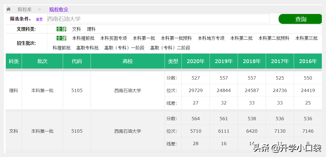Image resolution: width=326 pixels, height=157 pixels.
Task: Click the 文科 2016 rank 7146
Action: click(x=308, y=131)
